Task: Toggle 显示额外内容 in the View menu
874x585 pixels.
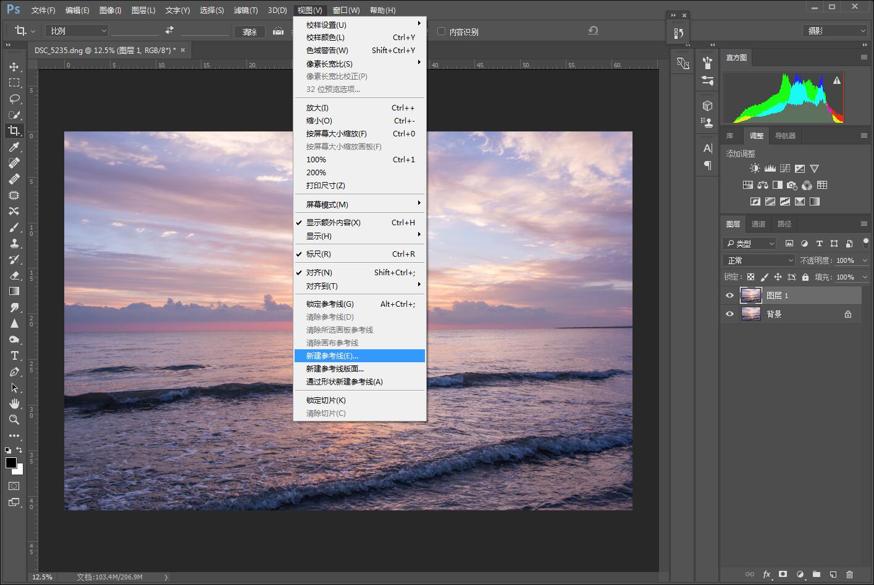Action: [360, 223]
